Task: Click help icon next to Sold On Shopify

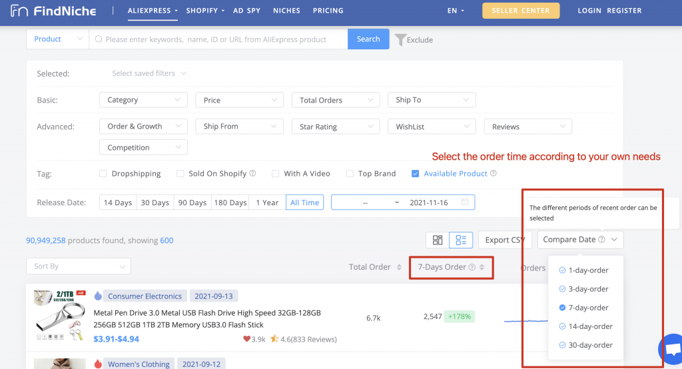Action: 252,173
